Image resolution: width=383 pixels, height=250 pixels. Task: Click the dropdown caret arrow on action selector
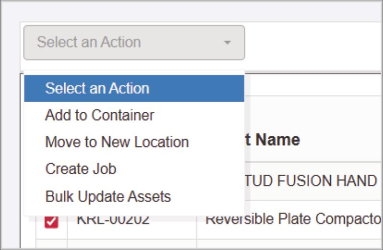click(x=227, y=43)
